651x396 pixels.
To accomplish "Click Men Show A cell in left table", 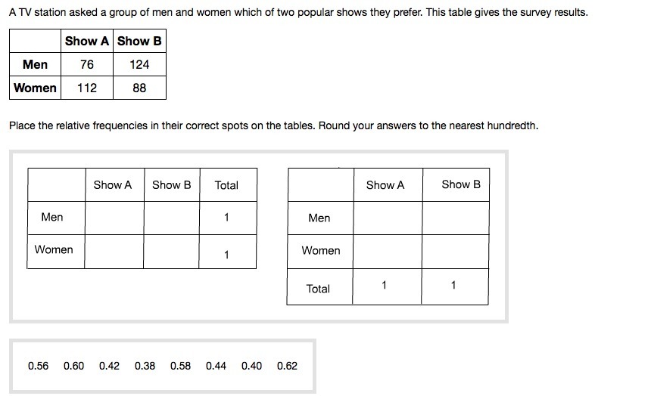I will coord(114,218).
